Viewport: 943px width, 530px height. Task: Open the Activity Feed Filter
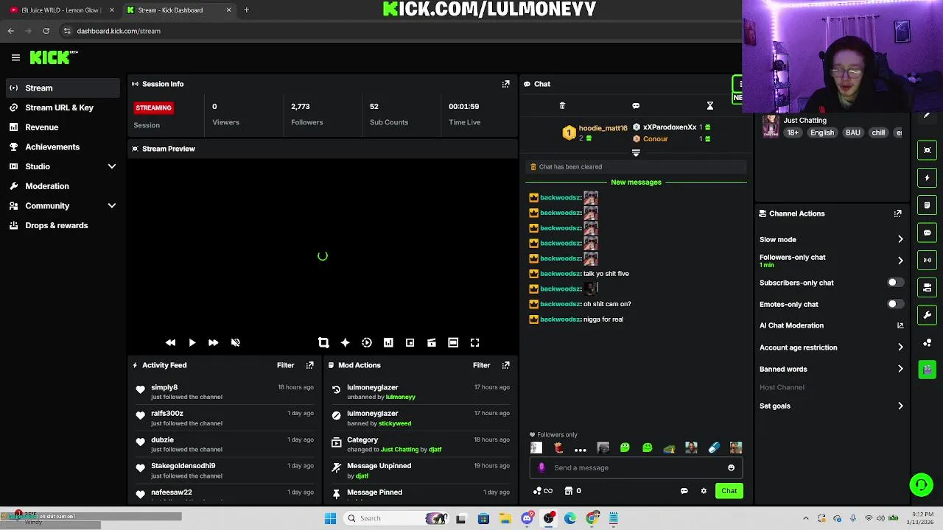pyautogui.click(x=285, y=365)
